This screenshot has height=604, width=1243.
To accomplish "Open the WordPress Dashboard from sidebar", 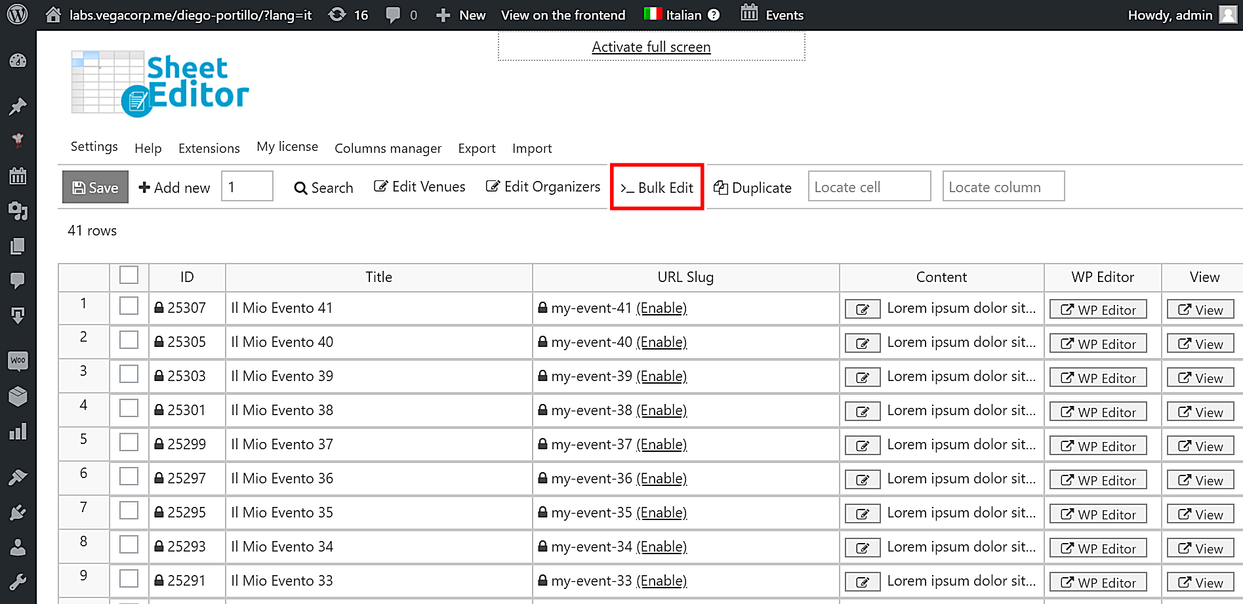I will click(x=18, y=60).
